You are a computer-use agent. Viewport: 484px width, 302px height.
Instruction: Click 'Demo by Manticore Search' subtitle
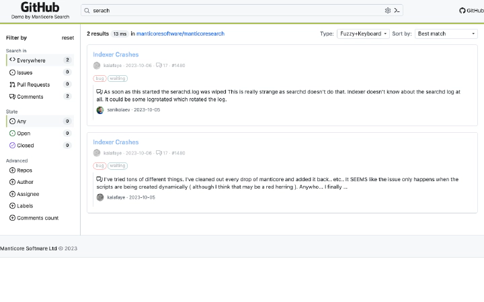(40, 17)
